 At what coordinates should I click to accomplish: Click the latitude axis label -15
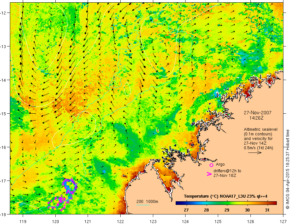(x=4, y=113)
